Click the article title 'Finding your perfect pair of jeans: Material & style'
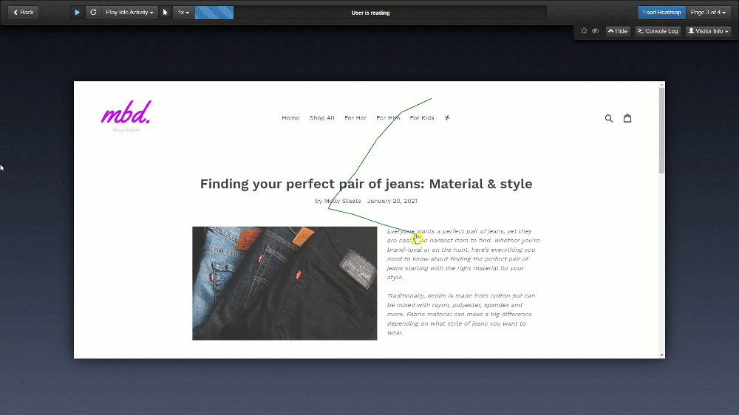Viewport: 739px width, 415px height. (x=367, y=184)
